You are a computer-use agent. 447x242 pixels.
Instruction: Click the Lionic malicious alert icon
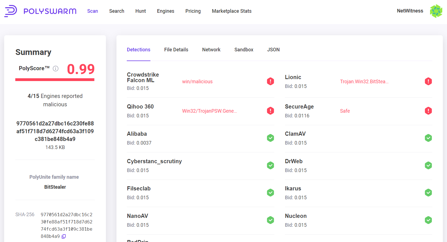coord(428,81)
